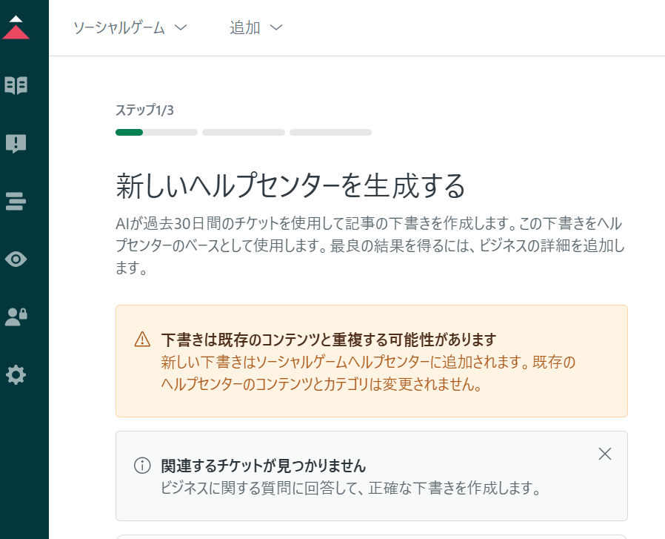Viewport: 665px width, 539px height.
Task: Click the second progress step segment
Action: coord(243,133)
